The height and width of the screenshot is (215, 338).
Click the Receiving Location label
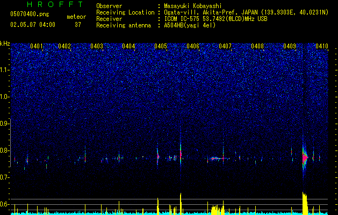pos(125,12)
